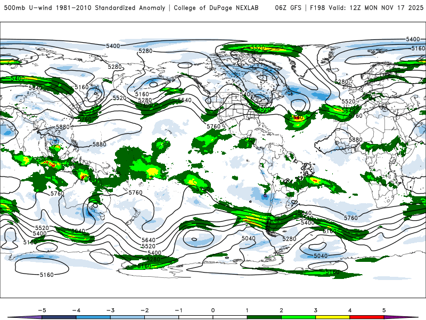Click the "F198" forecast hour text
This screenshot has height=320, width=426.
pyautogui.click(x=317, y=7)
